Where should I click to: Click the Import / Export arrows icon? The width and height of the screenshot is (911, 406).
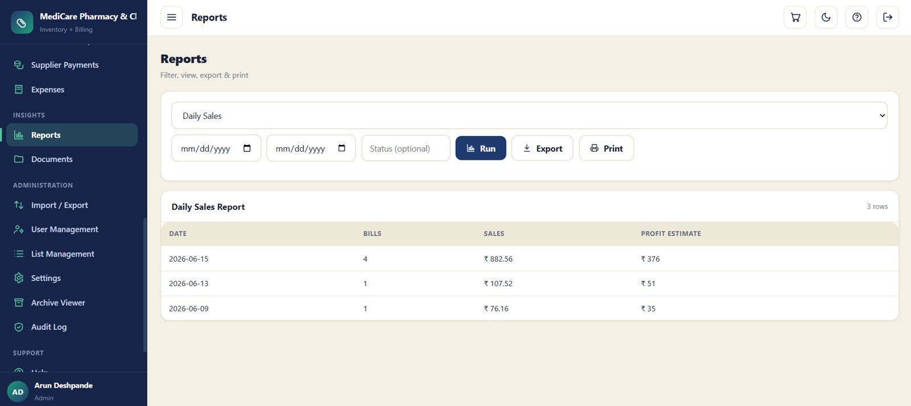[x=19, y=205]
